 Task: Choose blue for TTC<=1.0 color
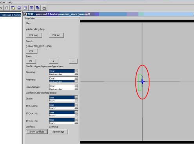(x=62, y=112)
